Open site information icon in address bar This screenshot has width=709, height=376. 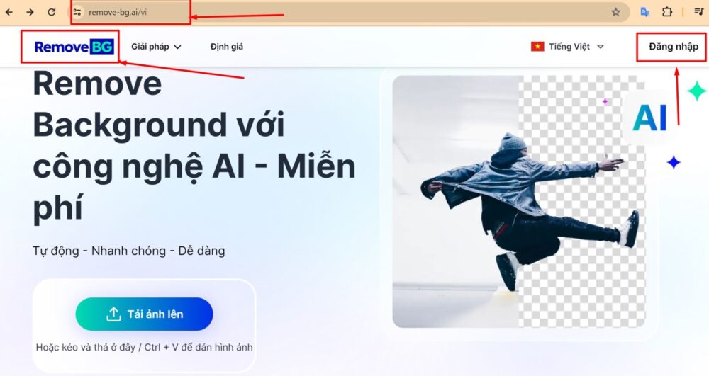coord(77,12)
